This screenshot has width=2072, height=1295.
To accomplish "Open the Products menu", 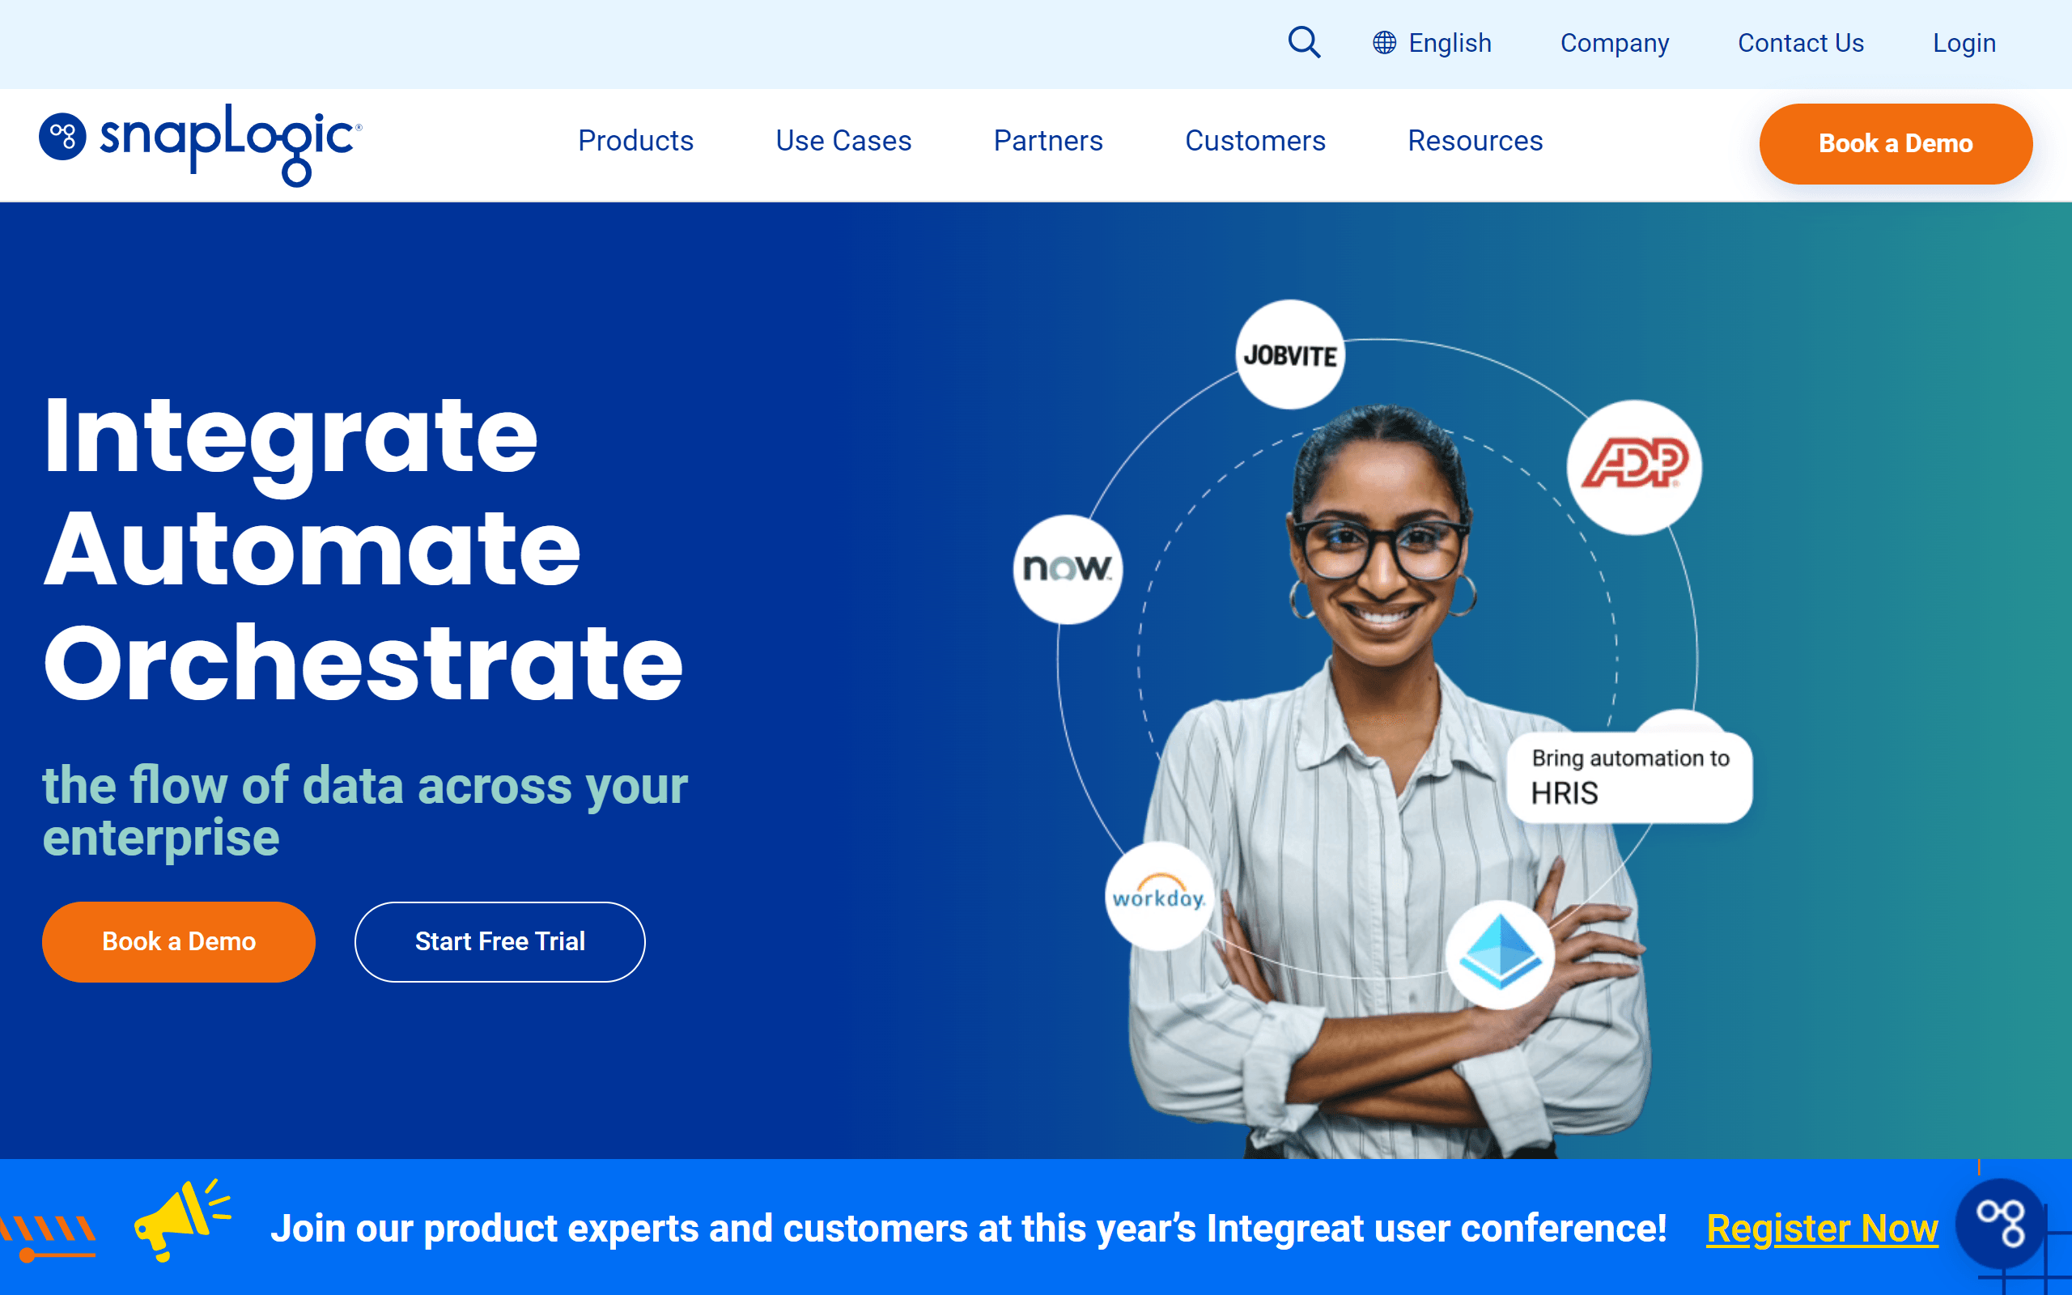I will [x=635, y=141].
